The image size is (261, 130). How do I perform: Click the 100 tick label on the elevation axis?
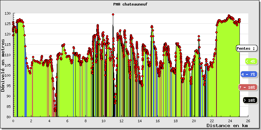pyautogui.click(x=8, y=75)
